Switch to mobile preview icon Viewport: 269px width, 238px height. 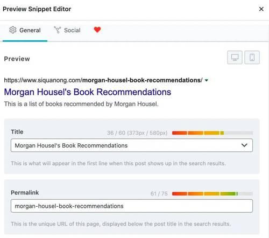(x=252, y=58)
